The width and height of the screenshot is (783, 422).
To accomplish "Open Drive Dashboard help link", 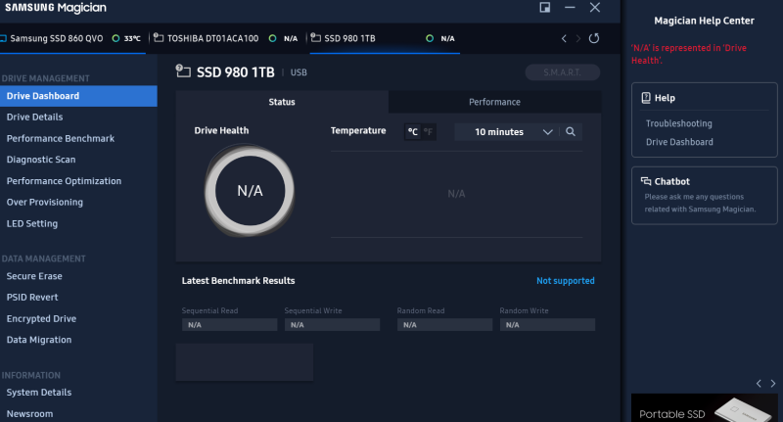I will pyautogui.click(x=679, y=142).
